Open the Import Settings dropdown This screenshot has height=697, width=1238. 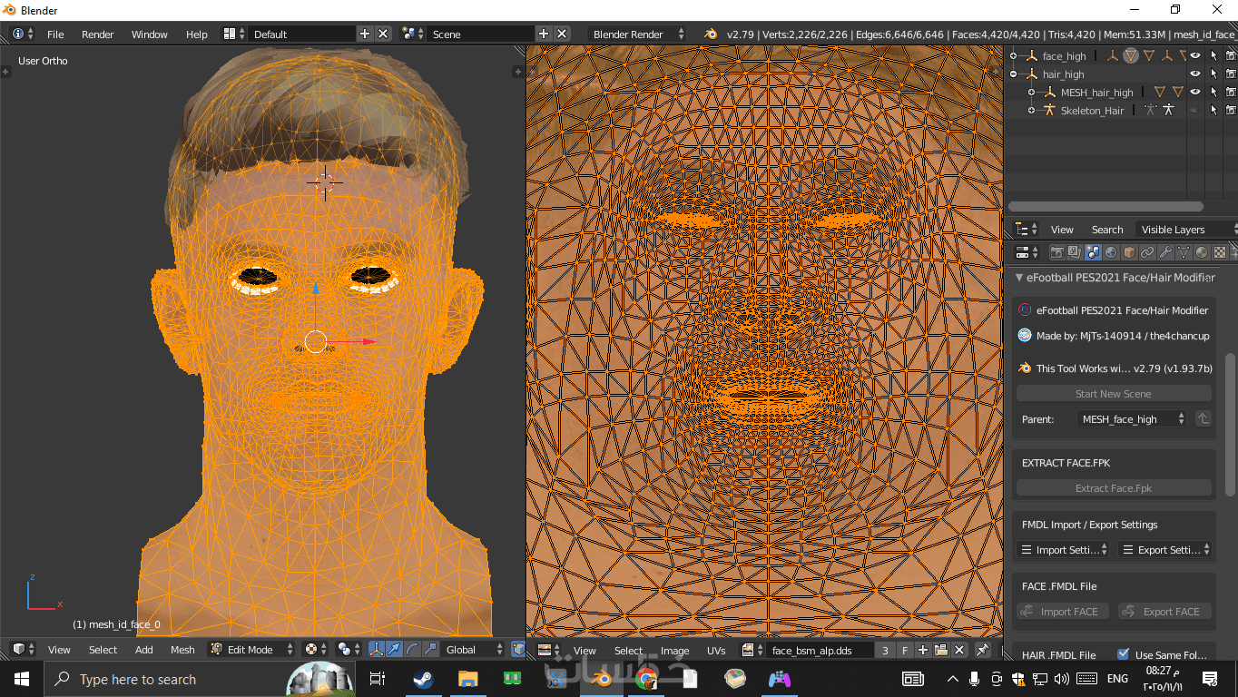point(1063,550)
